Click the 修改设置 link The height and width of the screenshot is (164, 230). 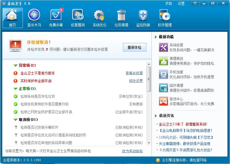click(136, 81)
